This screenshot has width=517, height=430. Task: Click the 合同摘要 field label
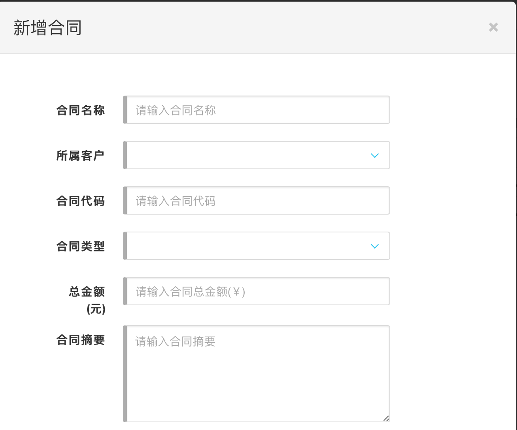81,340
